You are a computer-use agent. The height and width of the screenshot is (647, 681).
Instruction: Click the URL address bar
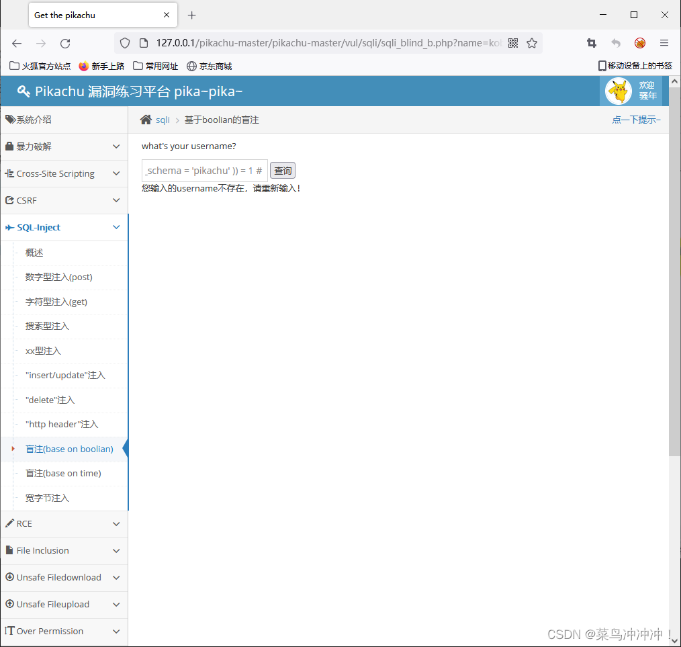coord(329,43)
